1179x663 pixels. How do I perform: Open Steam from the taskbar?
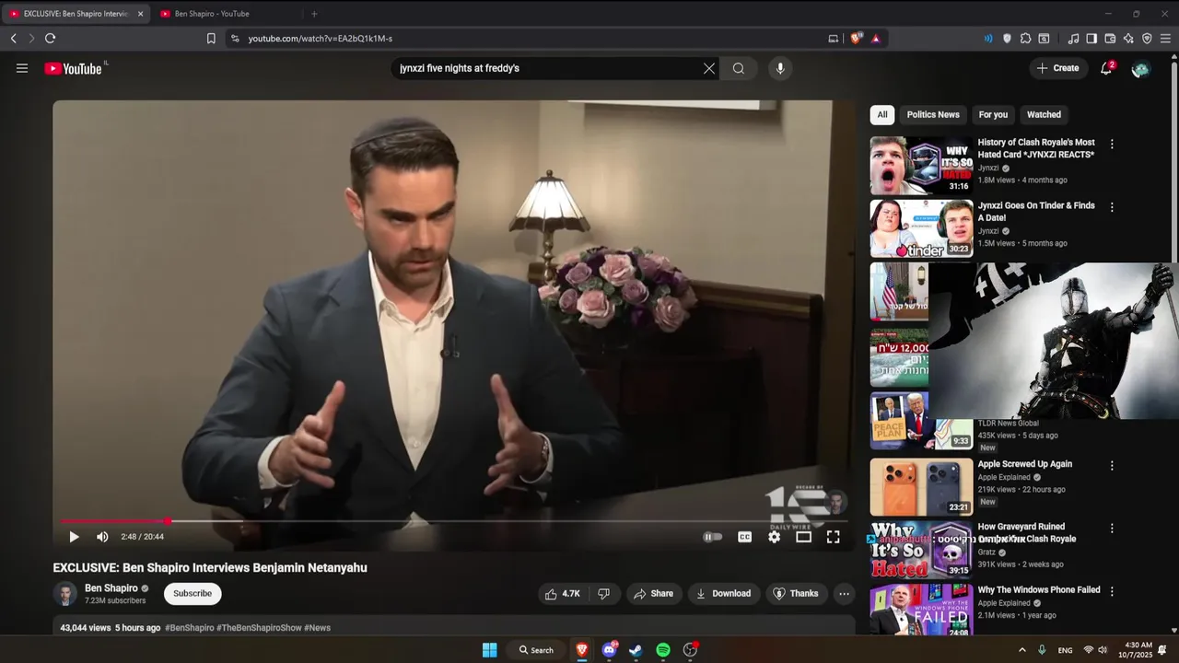(636, 650)
